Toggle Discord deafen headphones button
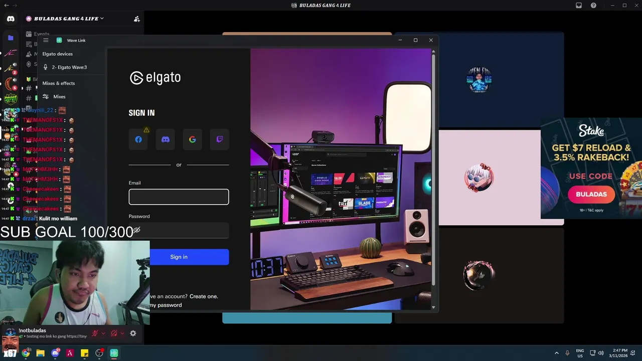 coord(114,333)
